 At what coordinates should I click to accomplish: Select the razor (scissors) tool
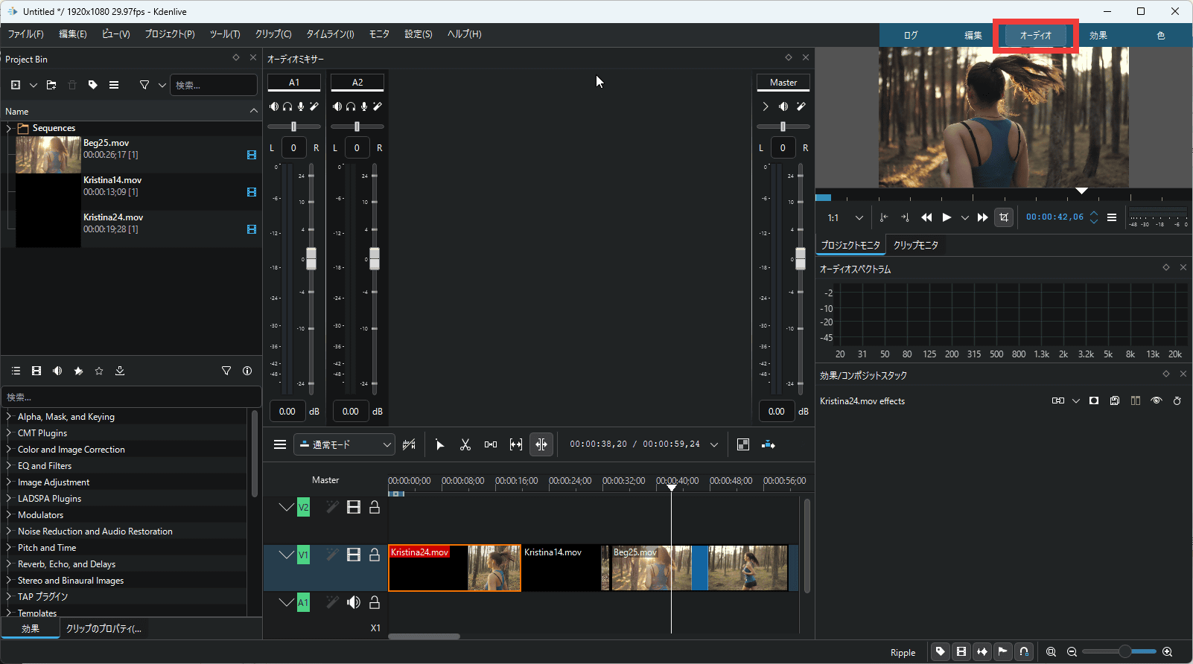click(x=465, y=444)
